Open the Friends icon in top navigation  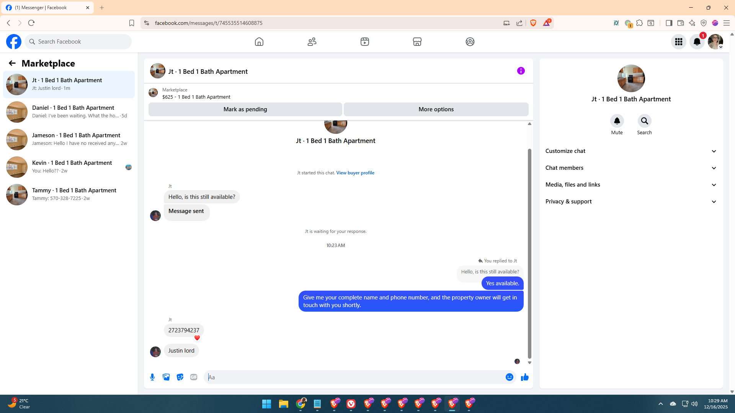[x=312, y=42]
